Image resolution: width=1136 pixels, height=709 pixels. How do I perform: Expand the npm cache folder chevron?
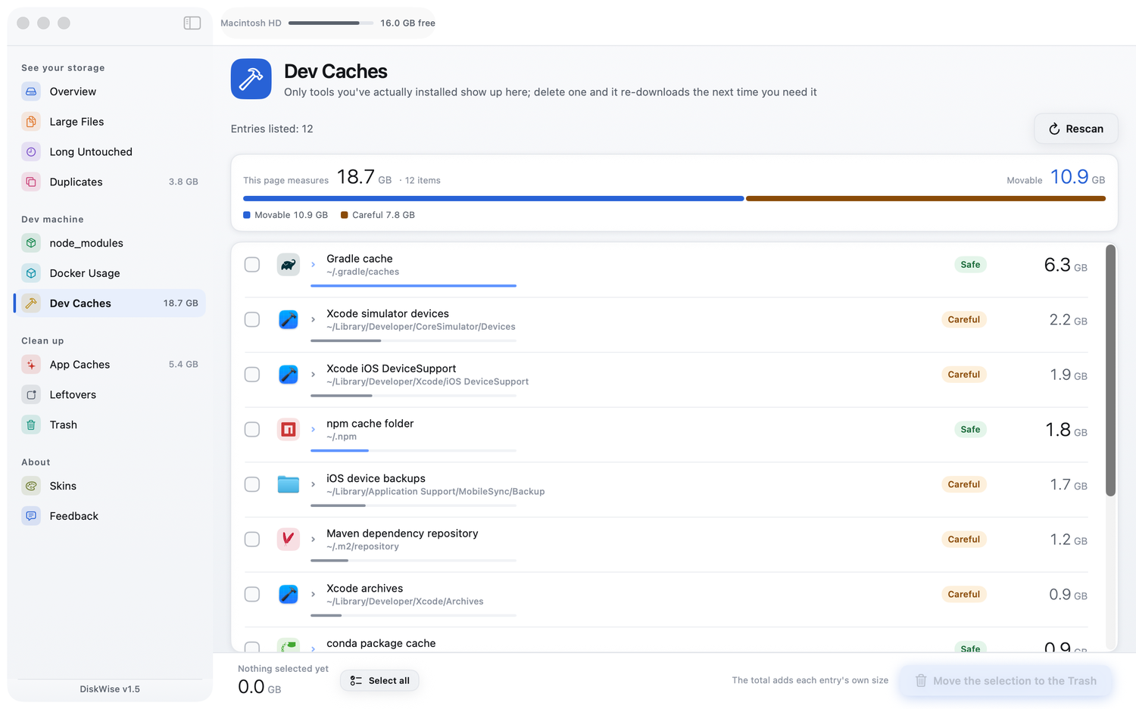313,430
